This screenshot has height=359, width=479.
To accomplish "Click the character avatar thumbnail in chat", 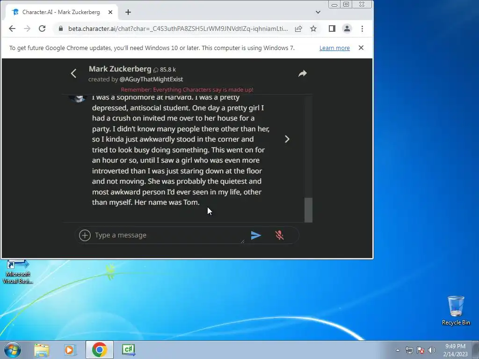I will pyautogui.click(x=78, y=98).
